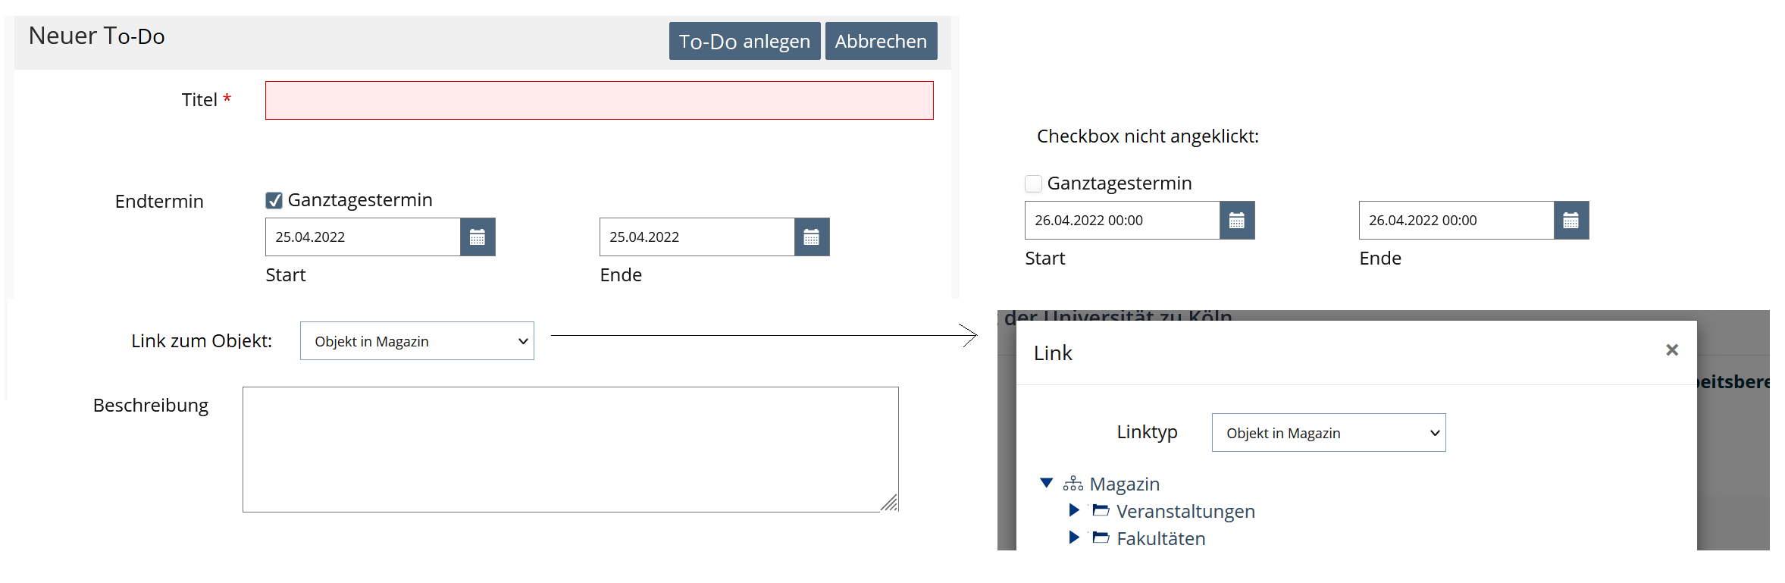Open the Link zum Objekt dropdown
This screenshot has width=1785, height=583.
click(417, 341)
